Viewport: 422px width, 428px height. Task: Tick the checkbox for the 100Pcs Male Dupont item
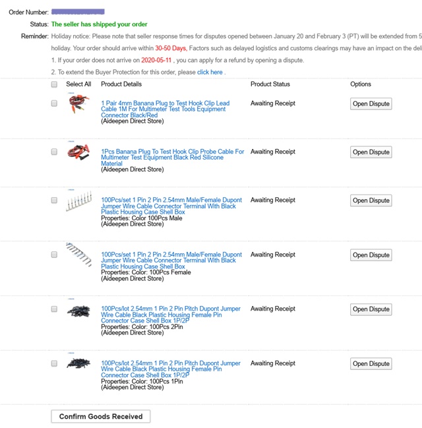[54, 200]
